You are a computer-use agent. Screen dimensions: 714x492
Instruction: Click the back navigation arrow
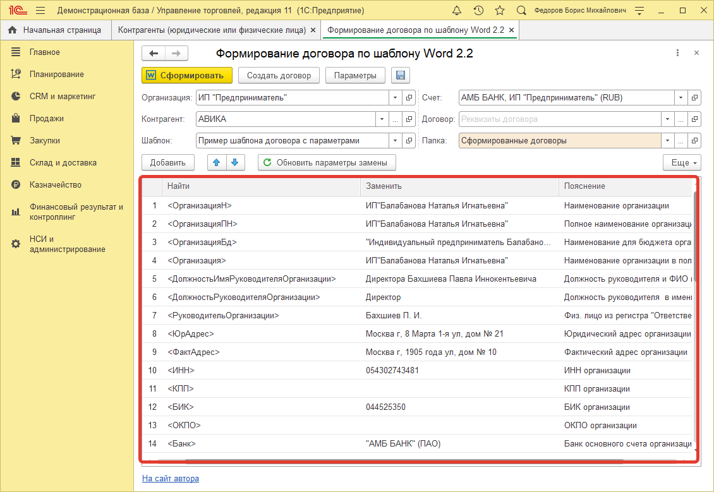[154, 54]
